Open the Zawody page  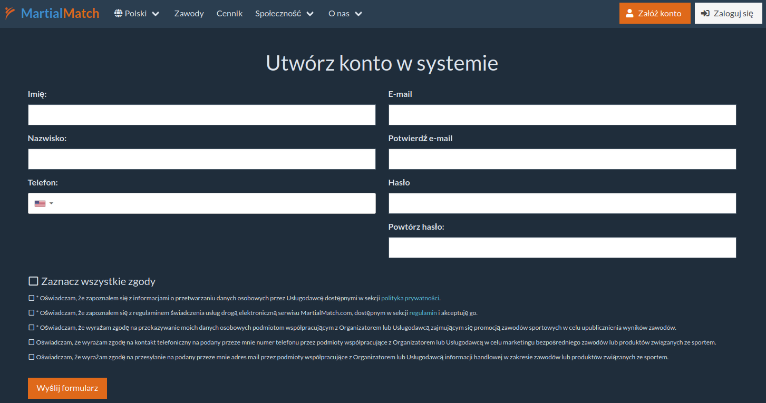(189, 14)
